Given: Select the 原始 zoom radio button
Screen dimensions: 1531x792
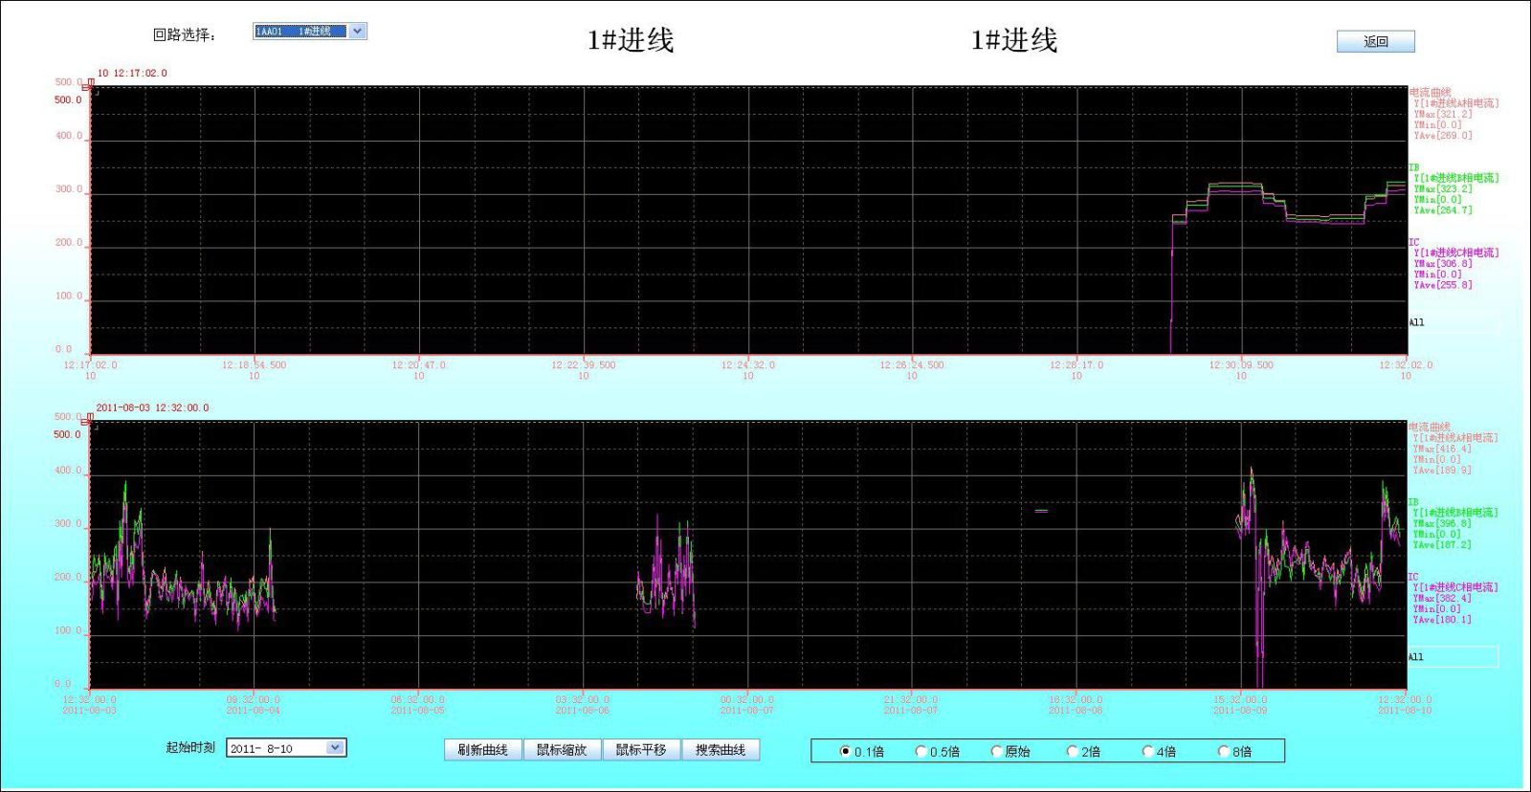Looking at the screenshot, I should click(x=996, y=752).
